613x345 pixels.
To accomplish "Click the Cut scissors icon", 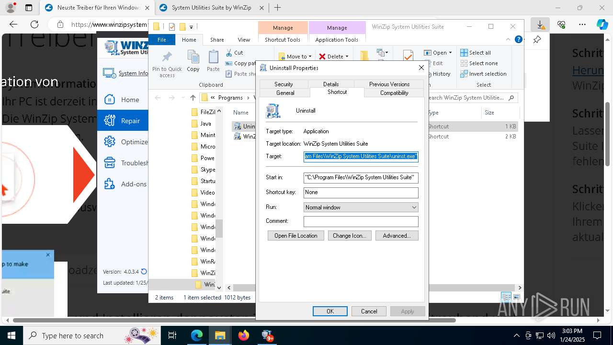I will [229, 53].
